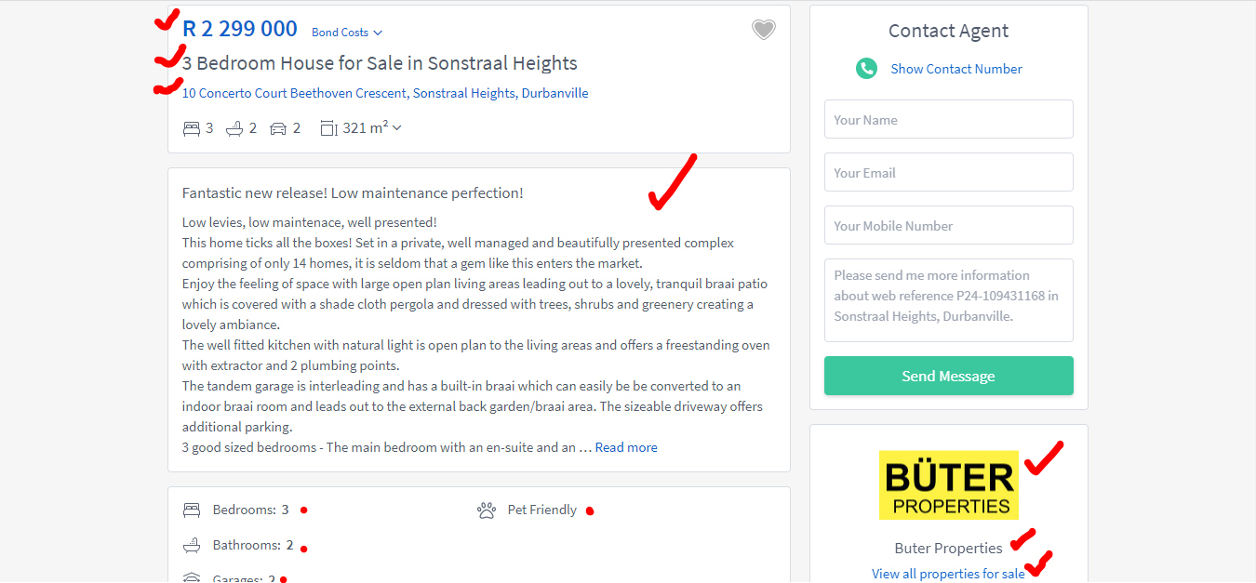
Task: Send Message to the agent
Action: [x=949, y=376]
